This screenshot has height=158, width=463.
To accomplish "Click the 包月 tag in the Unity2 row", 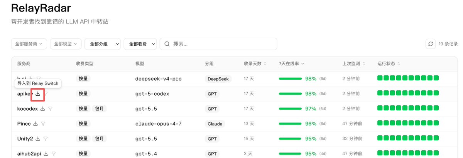I will pyautogui.click(x=99, y=138).
